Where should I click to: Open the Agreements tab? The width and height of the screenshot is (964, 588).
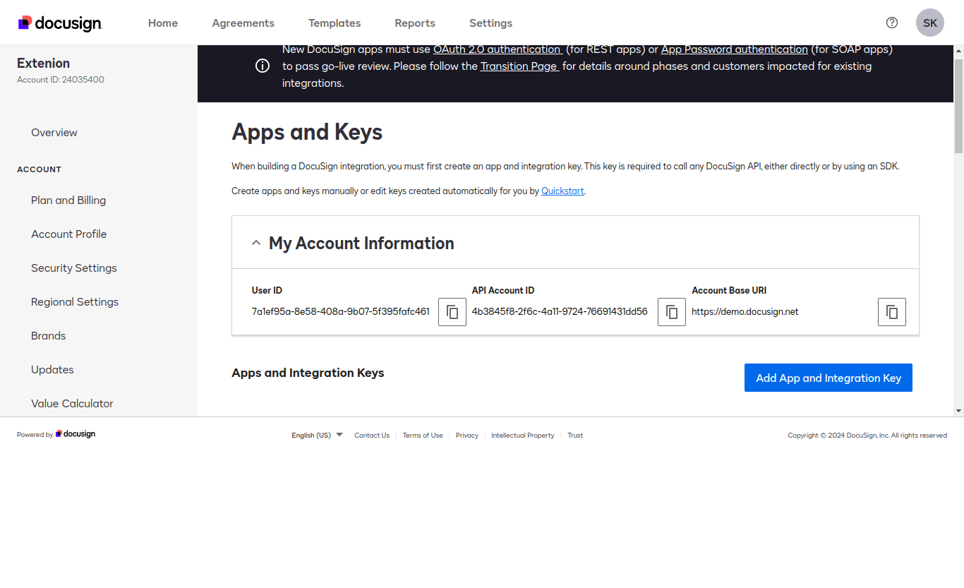click(x=243, y=23)
